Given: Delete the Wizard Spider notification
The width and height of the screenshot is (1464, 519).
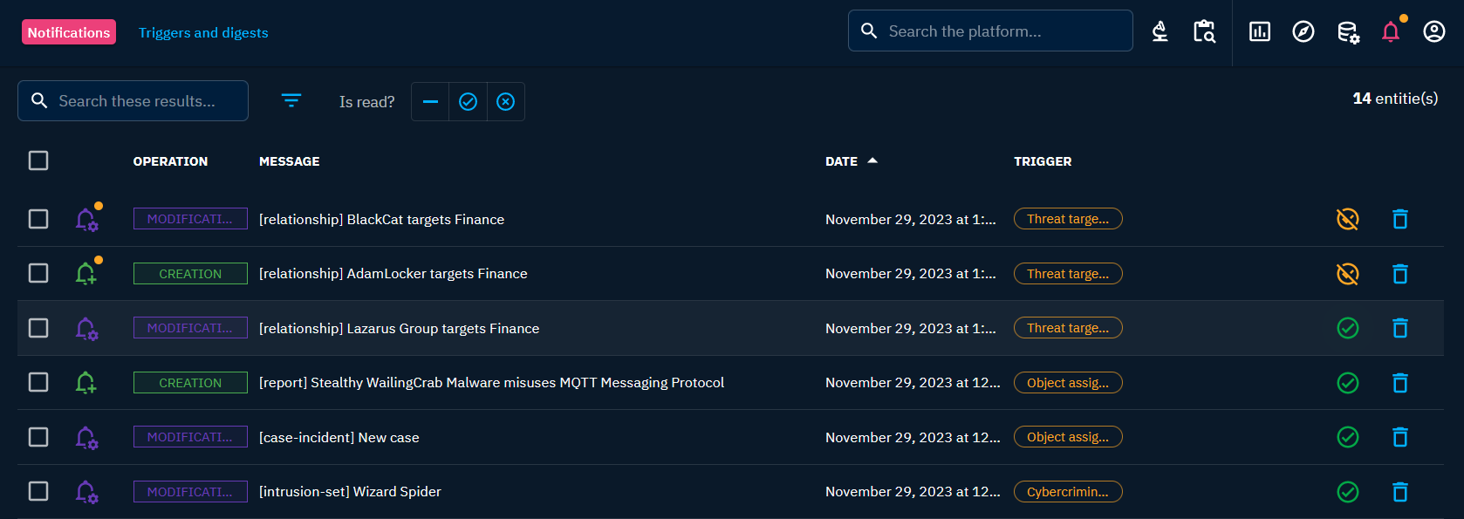Looking at the screenshot, I should click(x=1400, y=492).
